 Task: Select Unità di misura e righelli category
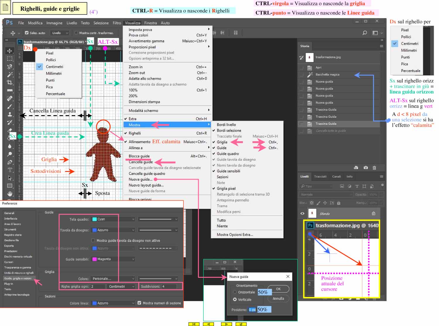click(x=19, y=273)
